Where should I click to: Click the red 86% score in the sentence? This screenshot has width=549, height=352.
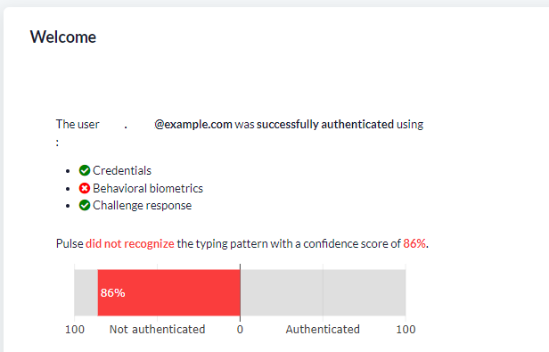(x=414, y=243)
